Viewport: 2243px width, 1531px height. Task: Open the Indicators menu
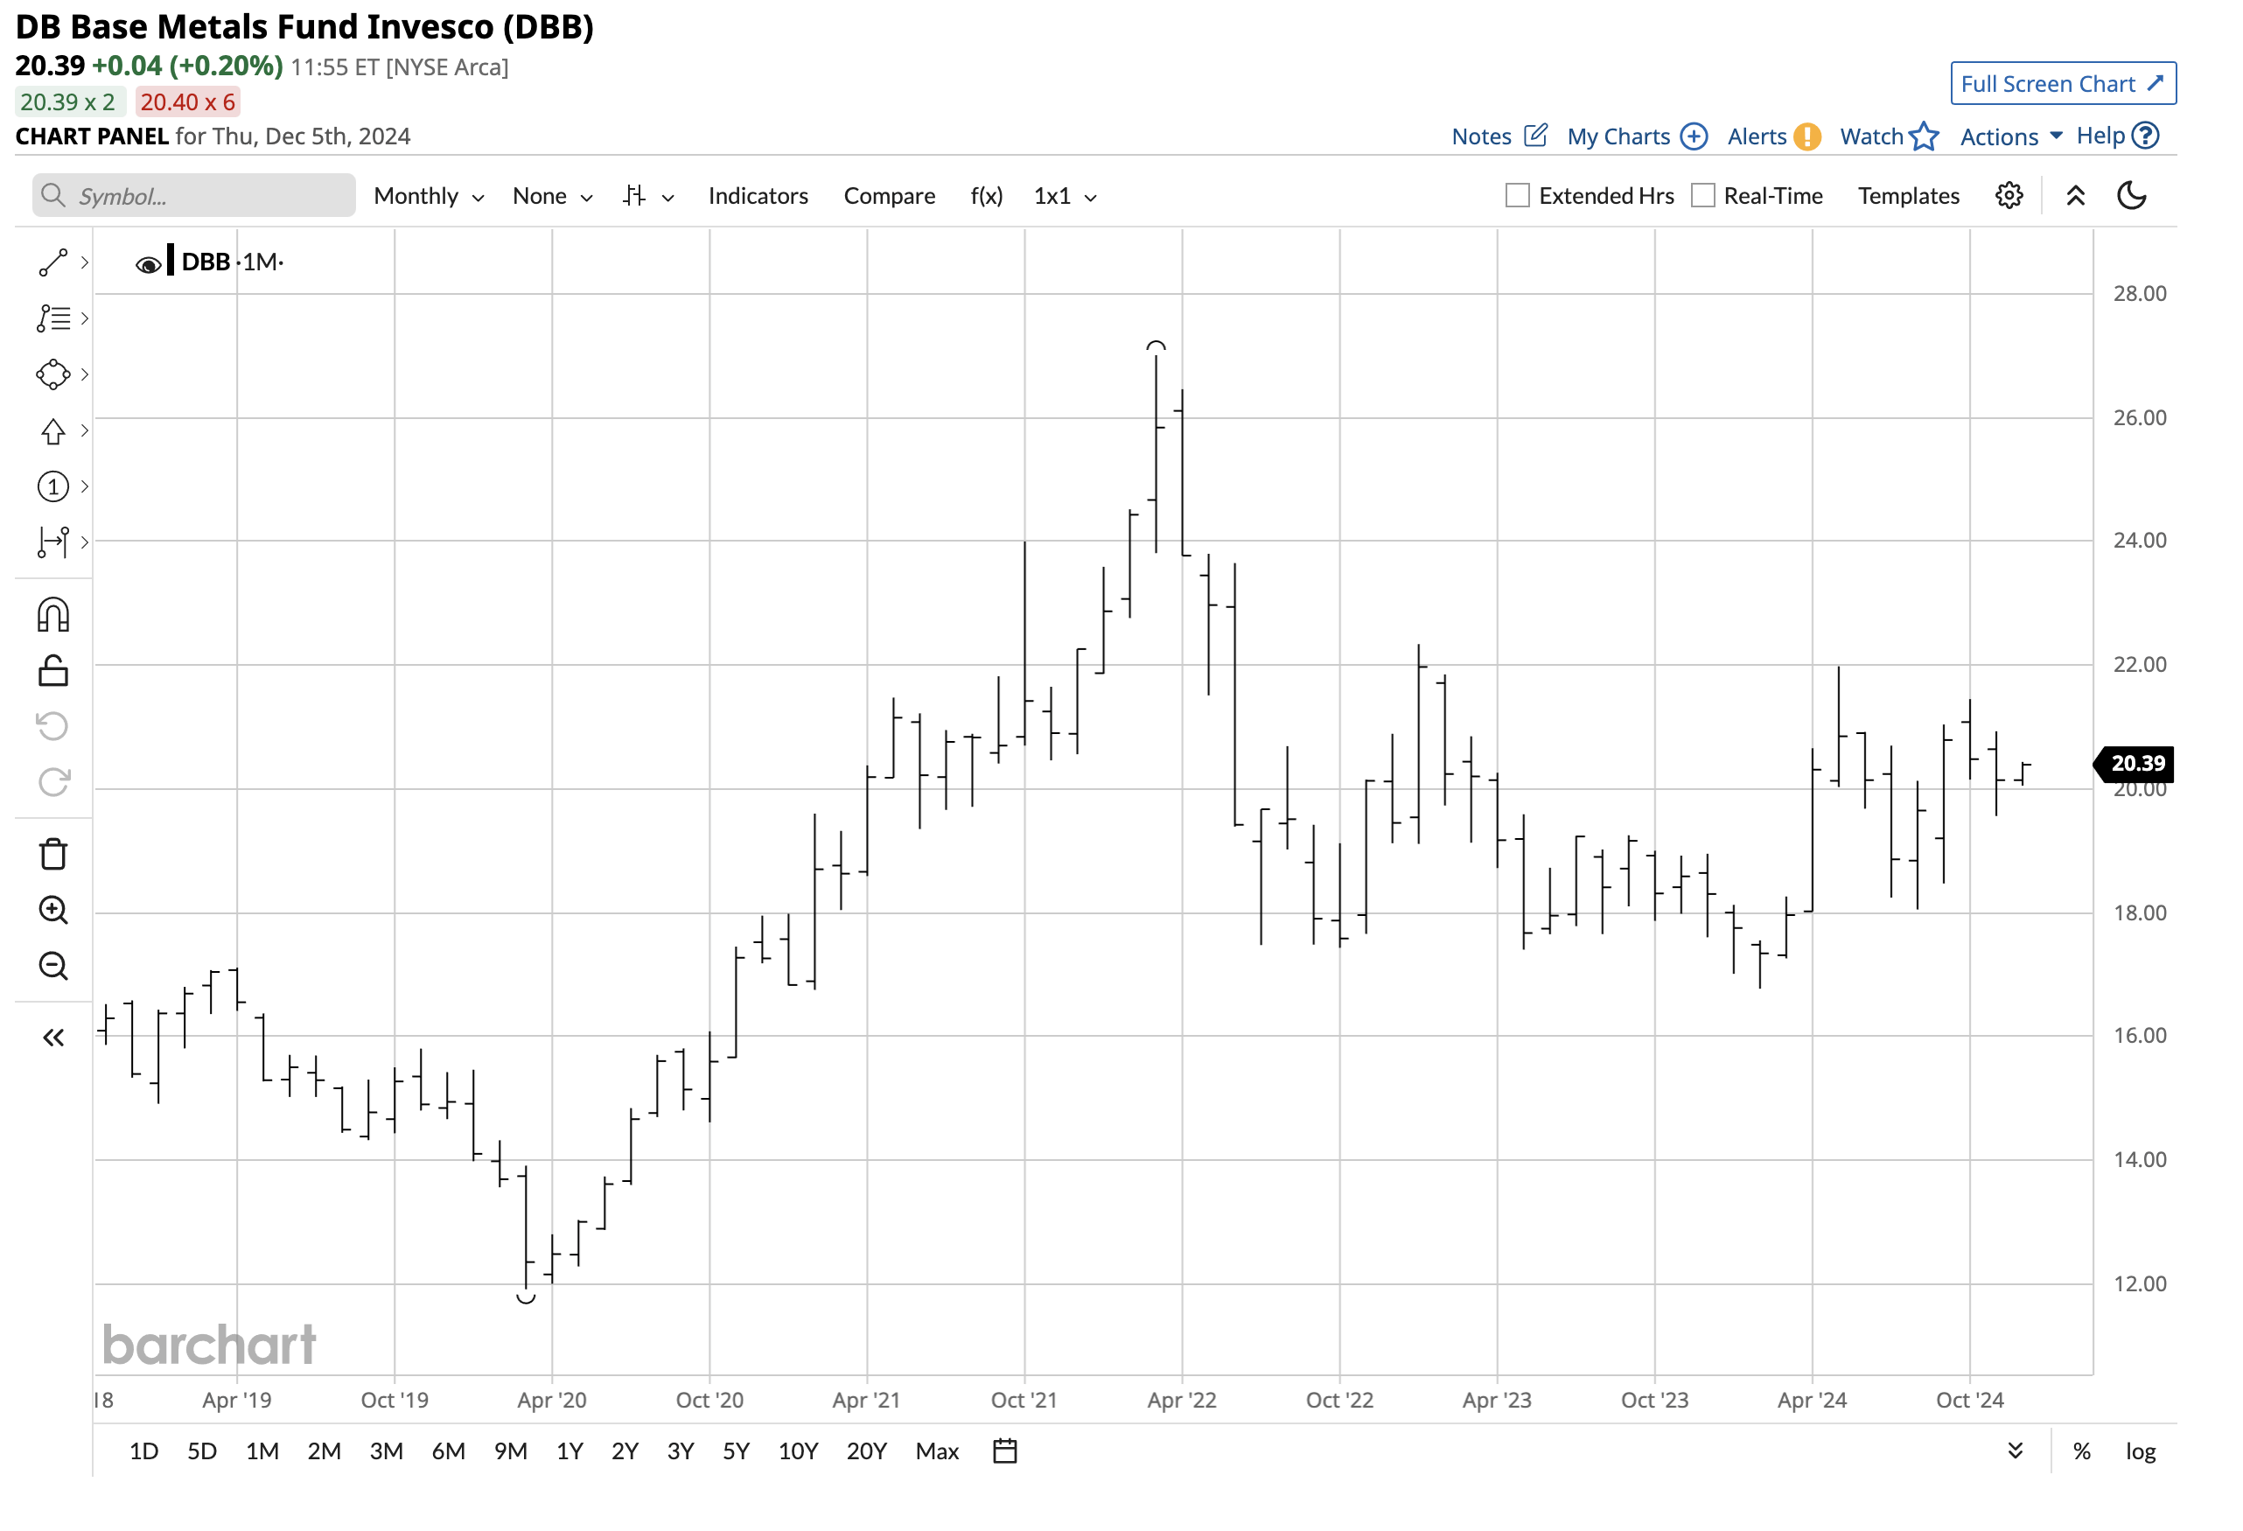tap(758, 195)
